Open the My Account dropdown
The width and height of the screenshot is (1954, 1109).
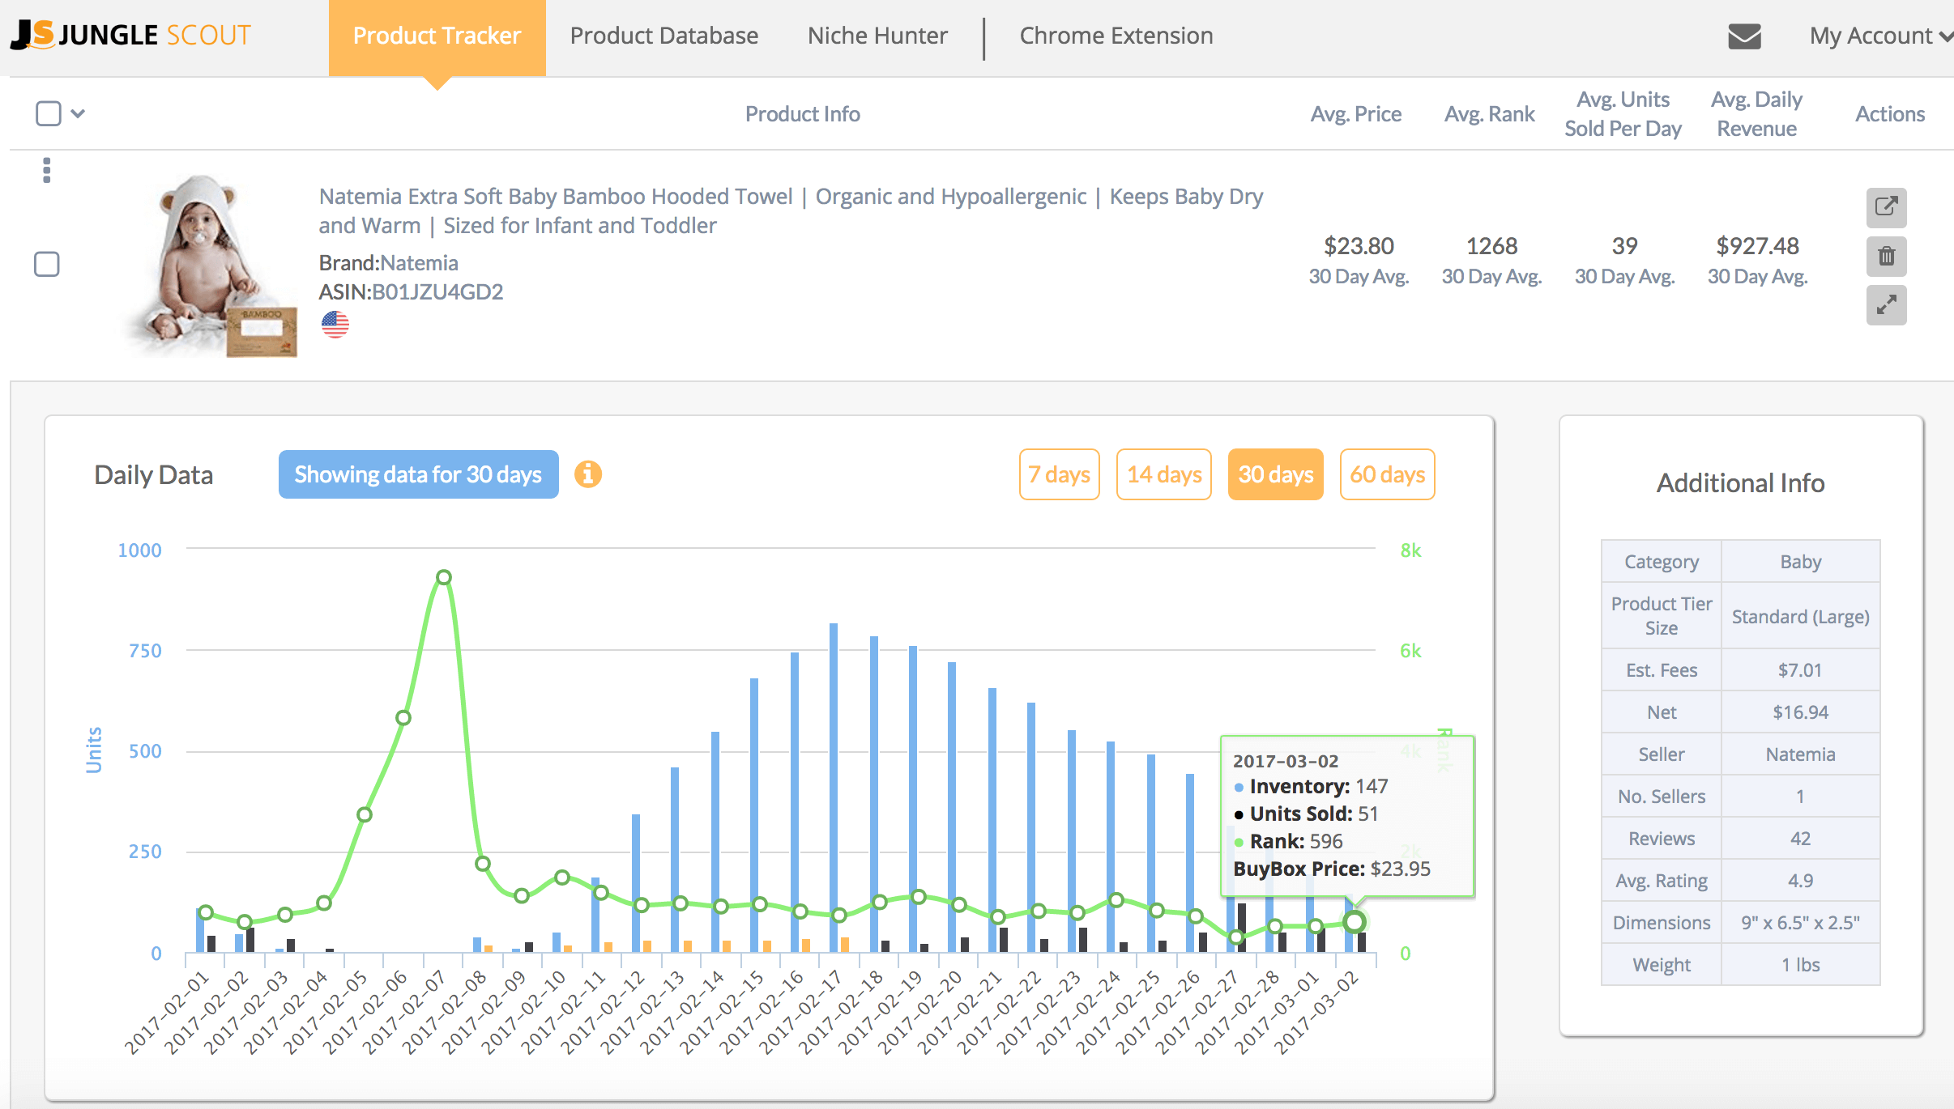[1880, 36]
